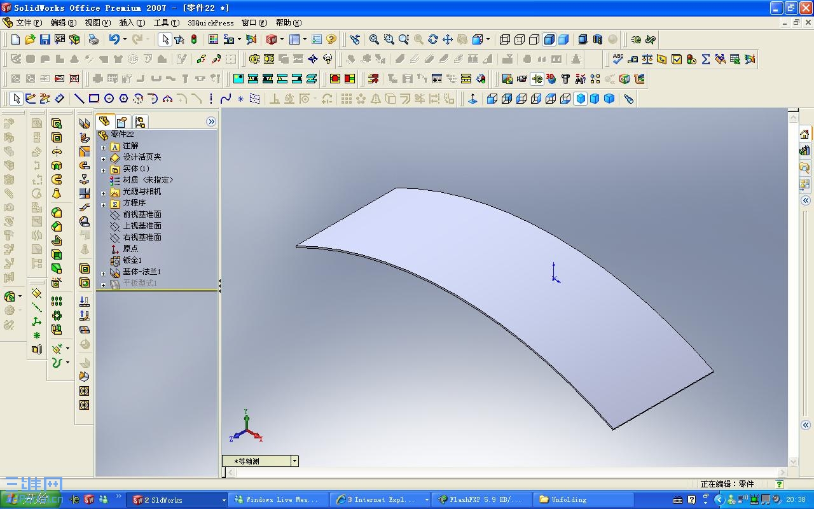Select 原点 in the feature tree

click(x=130, y=249)
